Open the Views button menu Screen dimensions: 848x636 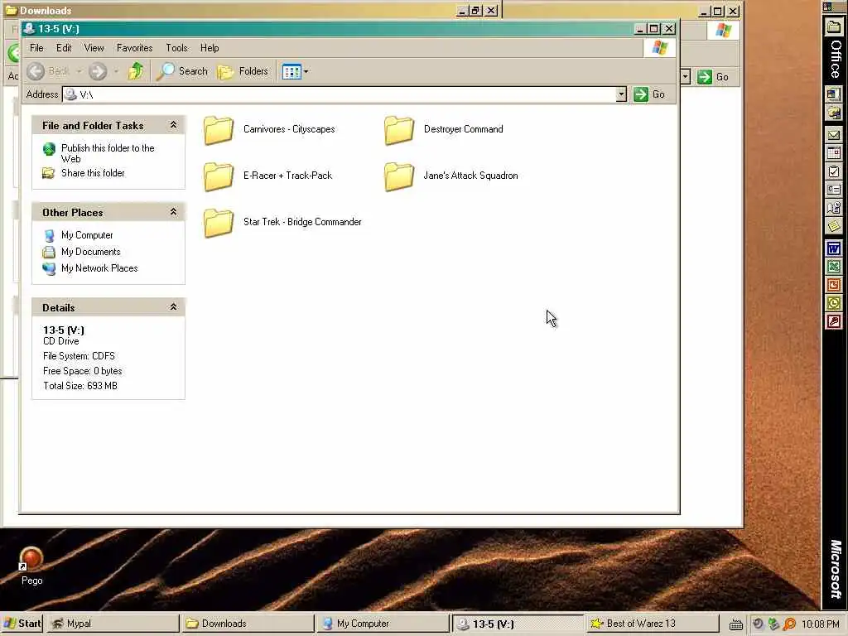296,71
